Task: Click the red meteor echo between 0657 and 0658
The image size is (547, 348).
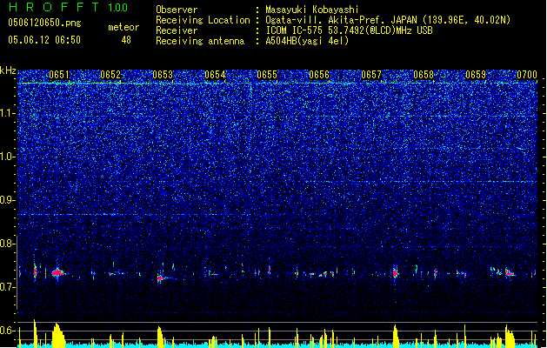Action: tap(396, 273)
